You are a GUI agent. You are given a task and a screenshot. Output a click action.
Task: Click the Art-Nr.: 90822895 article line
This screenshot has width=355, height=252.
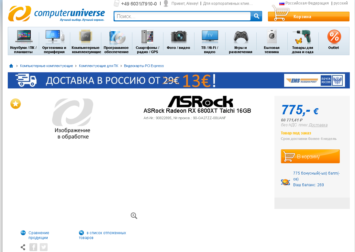[185, 118]
